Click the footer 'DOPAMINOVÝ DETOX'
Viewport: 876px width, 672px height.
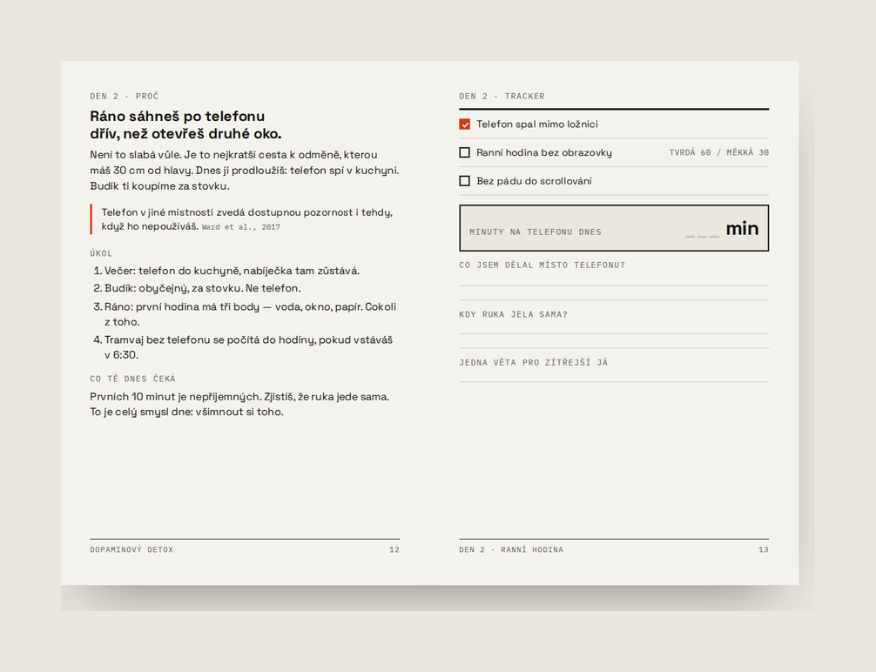coord(131,550)
